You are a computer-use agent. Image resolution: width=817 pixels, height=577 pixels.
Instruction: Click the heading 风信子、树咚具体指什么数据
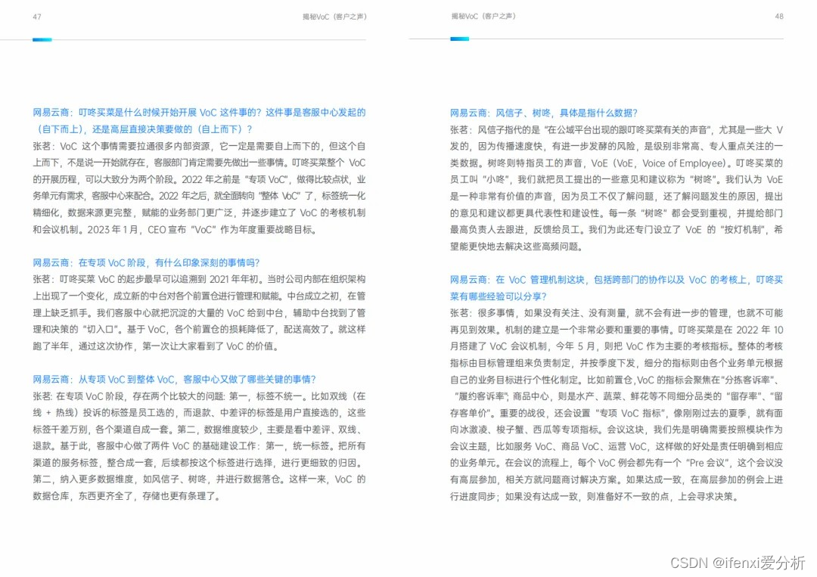(x=545, y=112)
